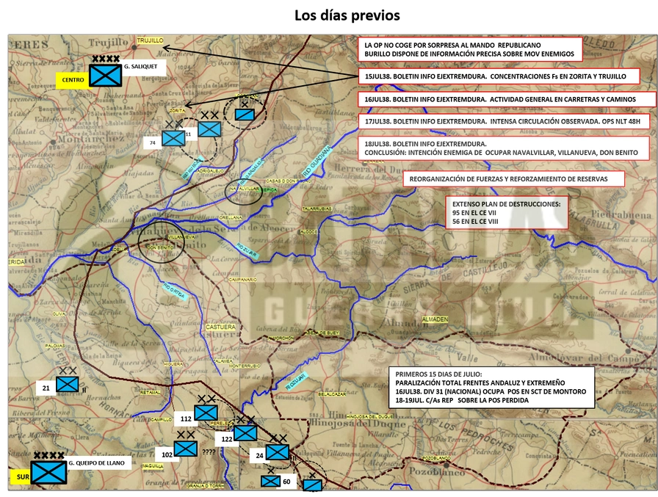Click the yellow TALARRUBIAS place label
This screenshot has height=497, width=658.
pyautogui.click(x=317, y=209)
